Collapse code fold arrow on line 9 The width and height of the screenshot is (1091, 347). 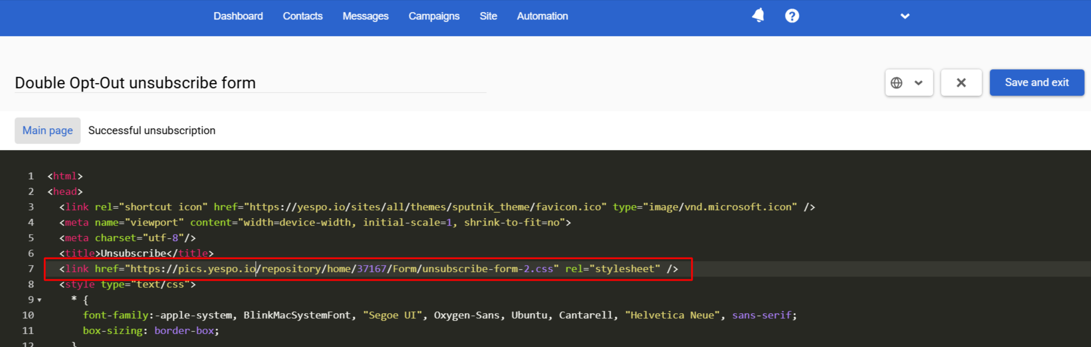click(40, 300)
